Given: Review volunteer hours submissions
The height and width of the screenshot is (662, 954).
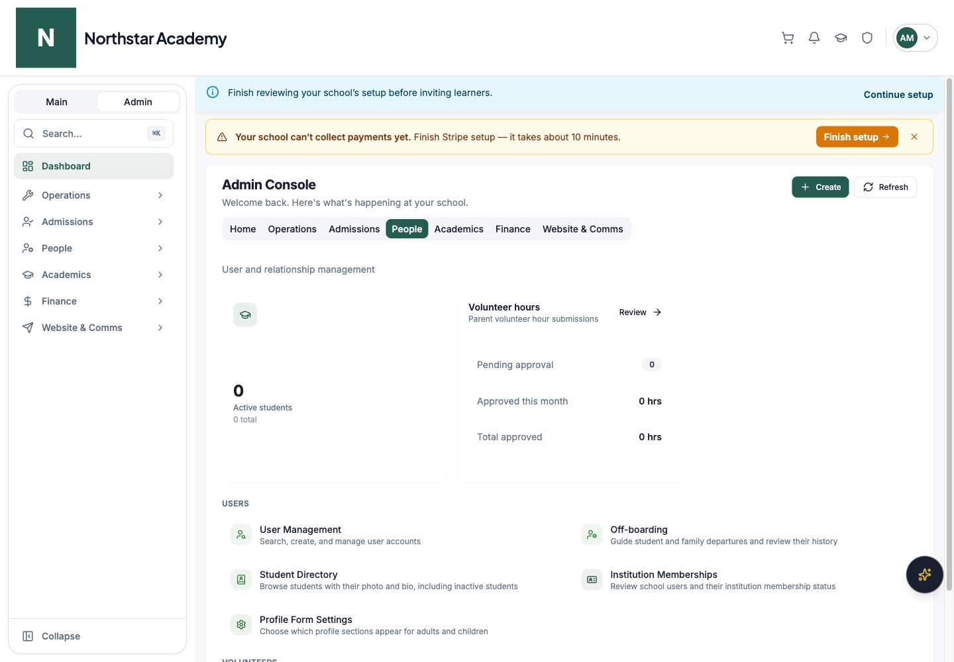Looking at the screenshot, I should tap(640, 312).
